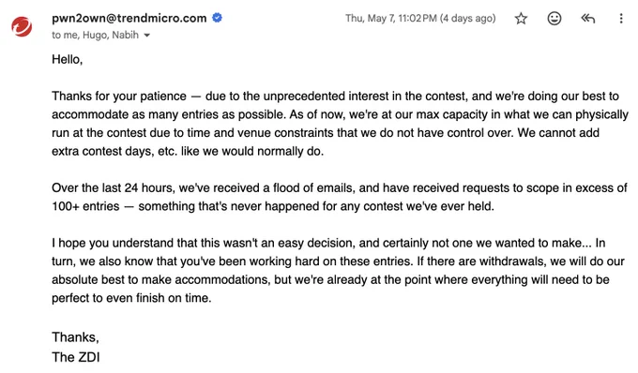This screenshot has height=373, width=638.
Task: Click the "Hello," greeting line
Action: (68, 60)
